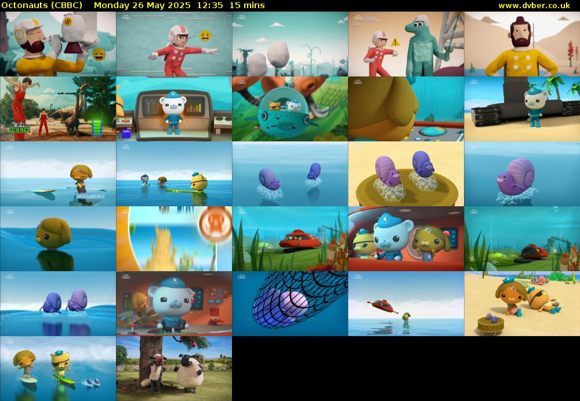The width and height of the screenshot is (580, 401).
Task: Open thumbnail of two purple snails floating on bubbles
Action: 290,174
